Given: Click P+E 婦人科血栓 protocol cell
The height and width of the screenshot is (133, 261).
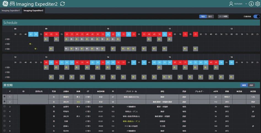Looking at the screenshot, I should (131, 126).
